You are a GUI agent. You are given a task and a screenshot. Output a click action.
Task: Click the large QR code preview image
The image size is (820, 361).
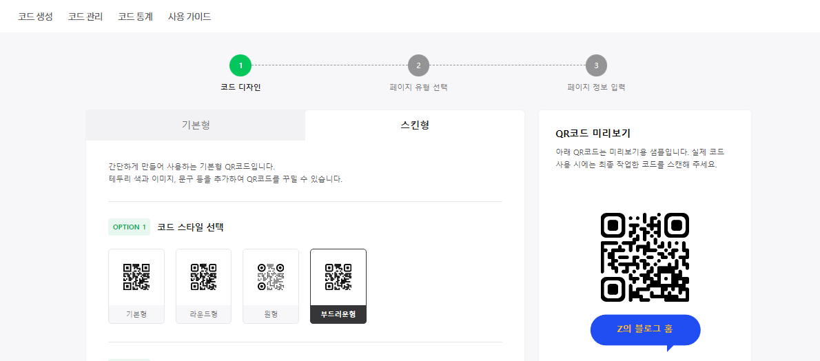pyautogui.click(x=645, y=257)
